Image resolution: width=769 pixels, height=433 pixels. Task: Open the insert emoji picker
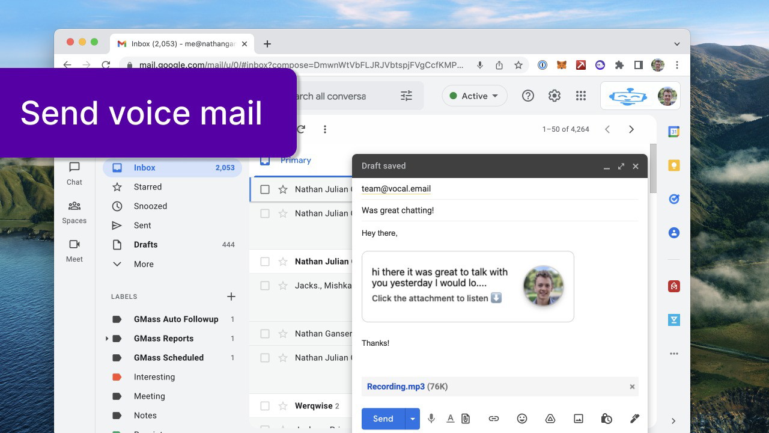522,419
